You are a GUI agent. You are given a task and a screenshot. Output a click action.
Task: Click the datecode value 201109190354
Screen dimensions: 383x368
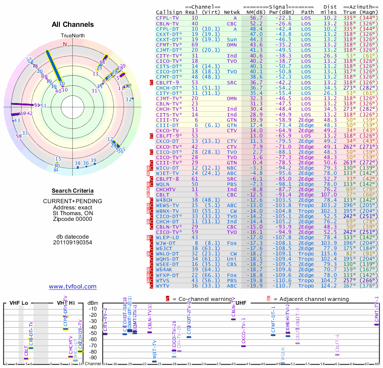point(73,242)
